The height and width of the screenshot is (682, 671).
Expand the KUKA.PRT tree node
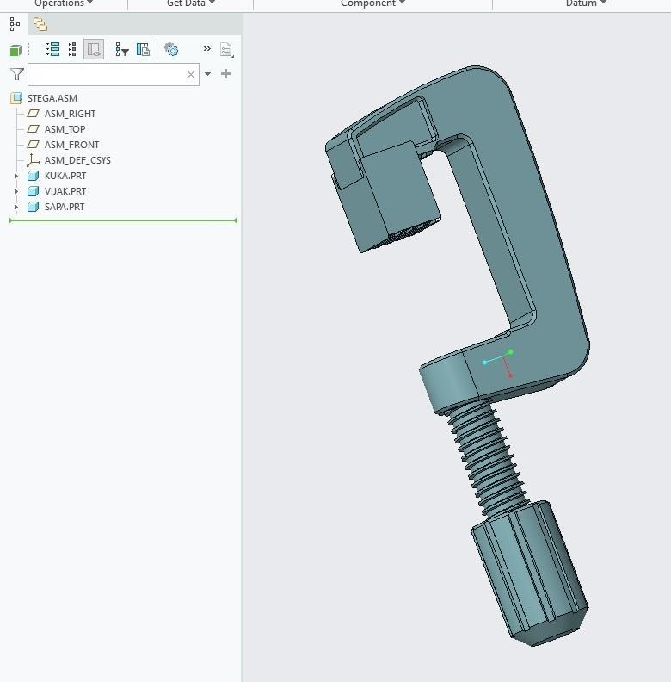[16, 176]
